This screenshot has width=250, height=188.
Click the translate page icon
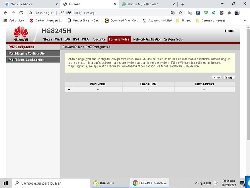click(x=173, y=12)
